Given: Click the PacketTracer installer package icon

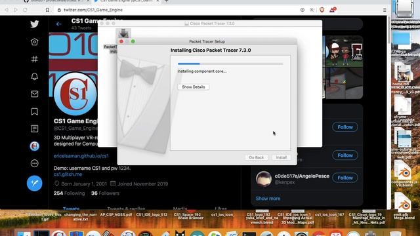Looking at the screenshot, I should coord(123,33).
